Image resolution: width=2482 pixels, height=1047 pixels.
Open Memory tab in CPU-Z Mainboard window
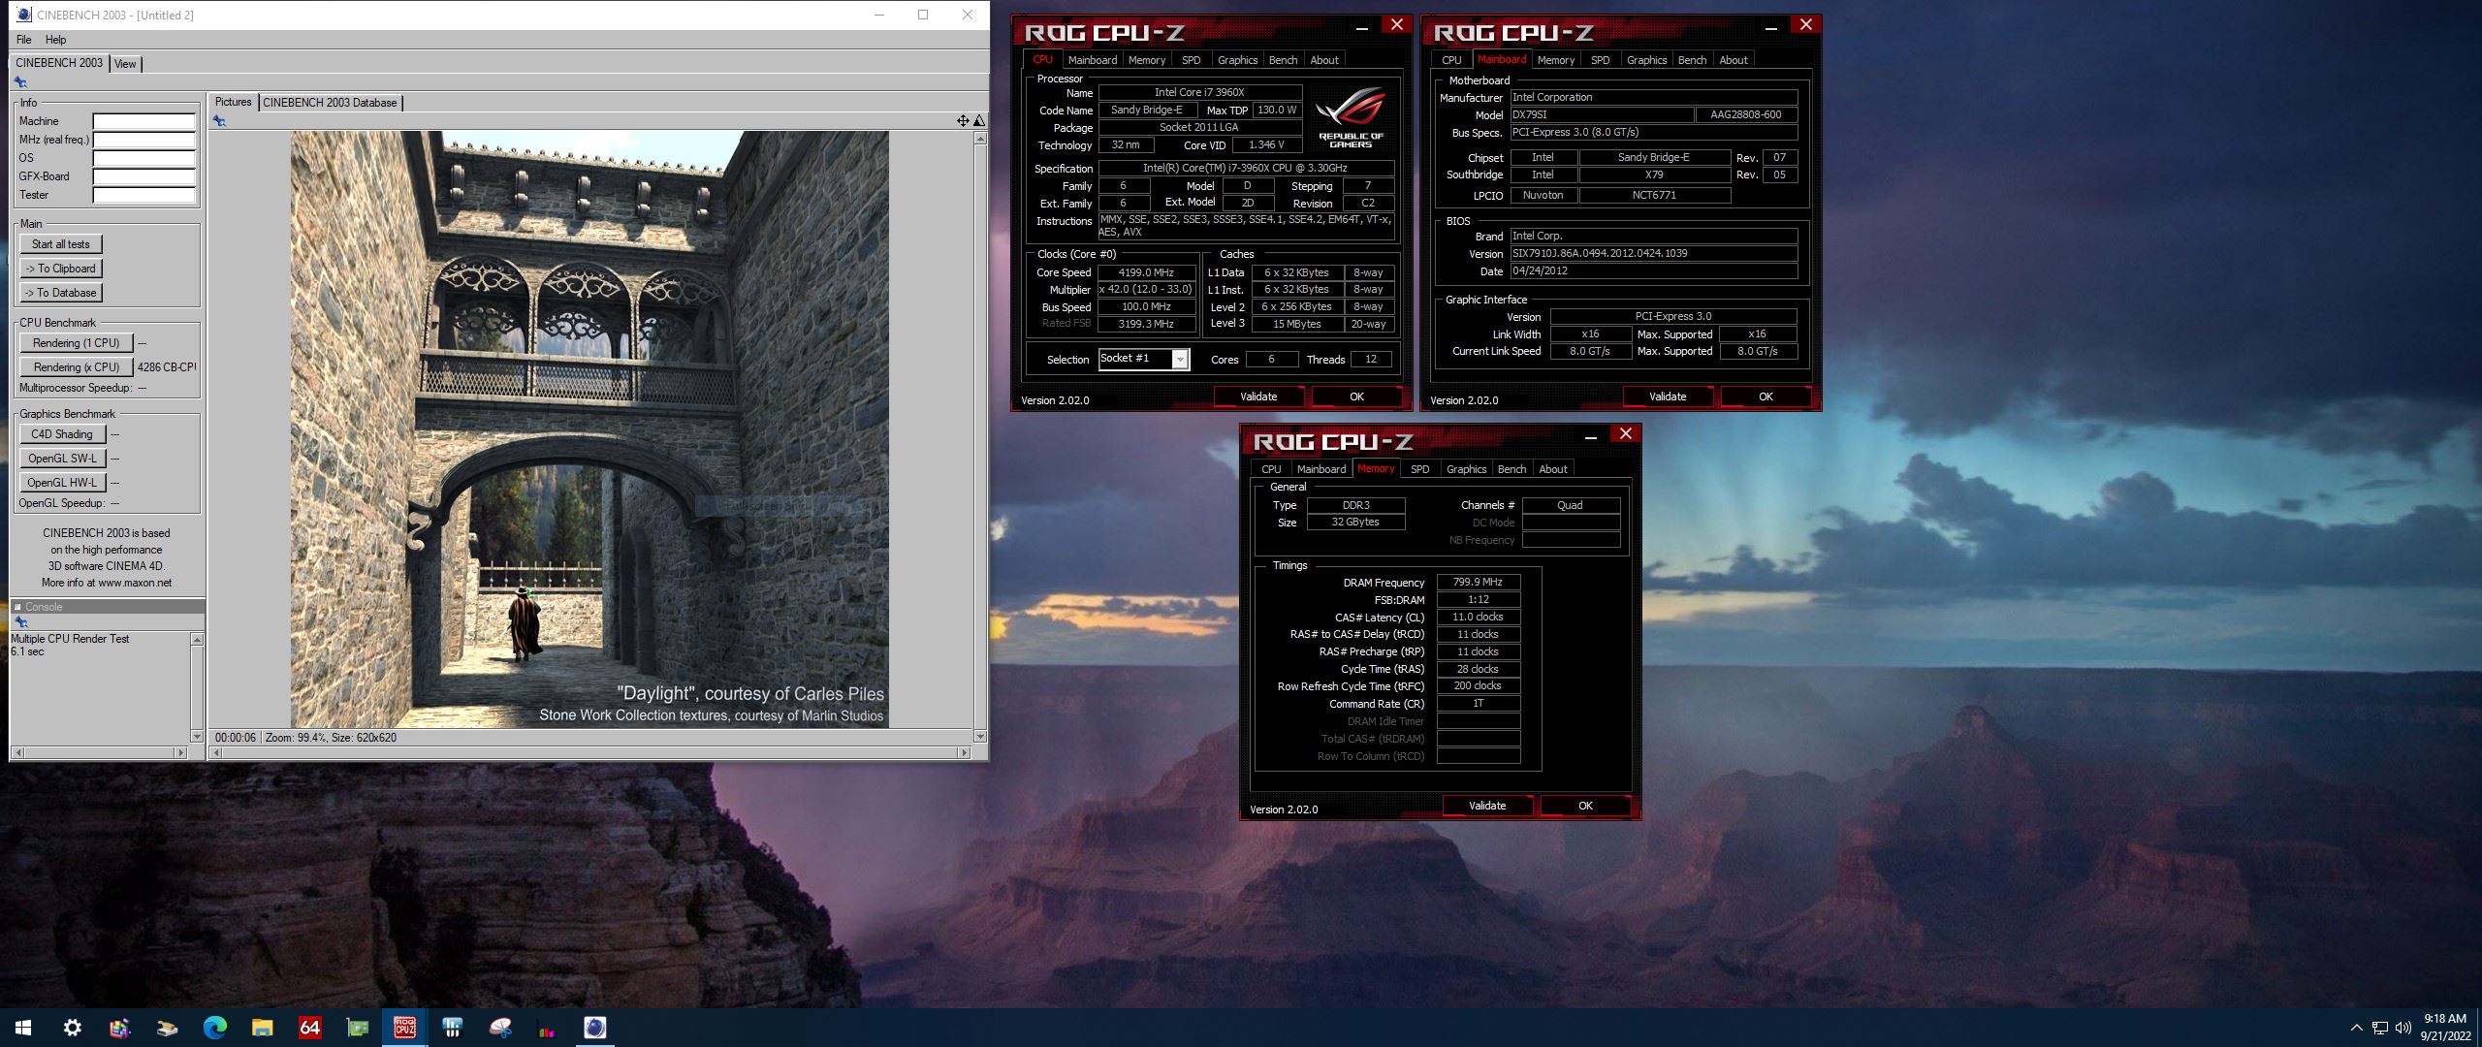click(x=1556, y=60)
